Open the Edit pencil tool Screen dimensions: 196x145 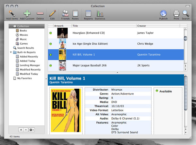52,14
